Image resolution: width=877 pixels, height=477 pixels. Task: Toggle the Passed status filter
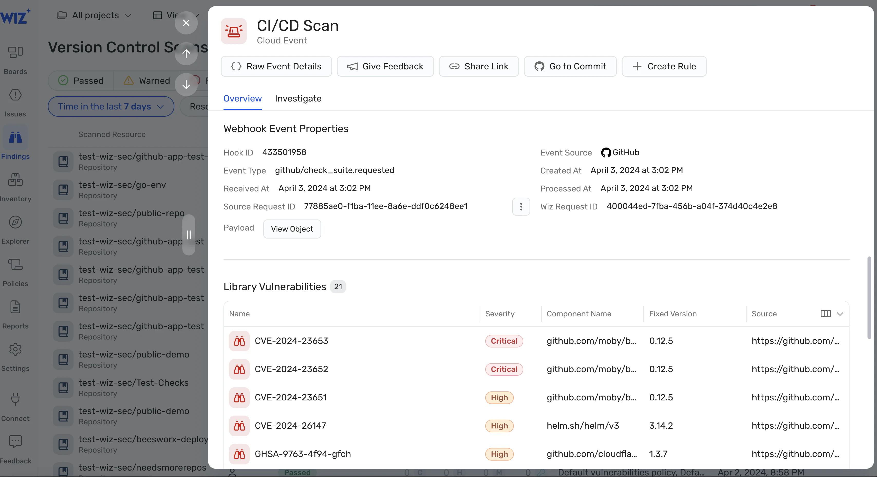(81, 81)
